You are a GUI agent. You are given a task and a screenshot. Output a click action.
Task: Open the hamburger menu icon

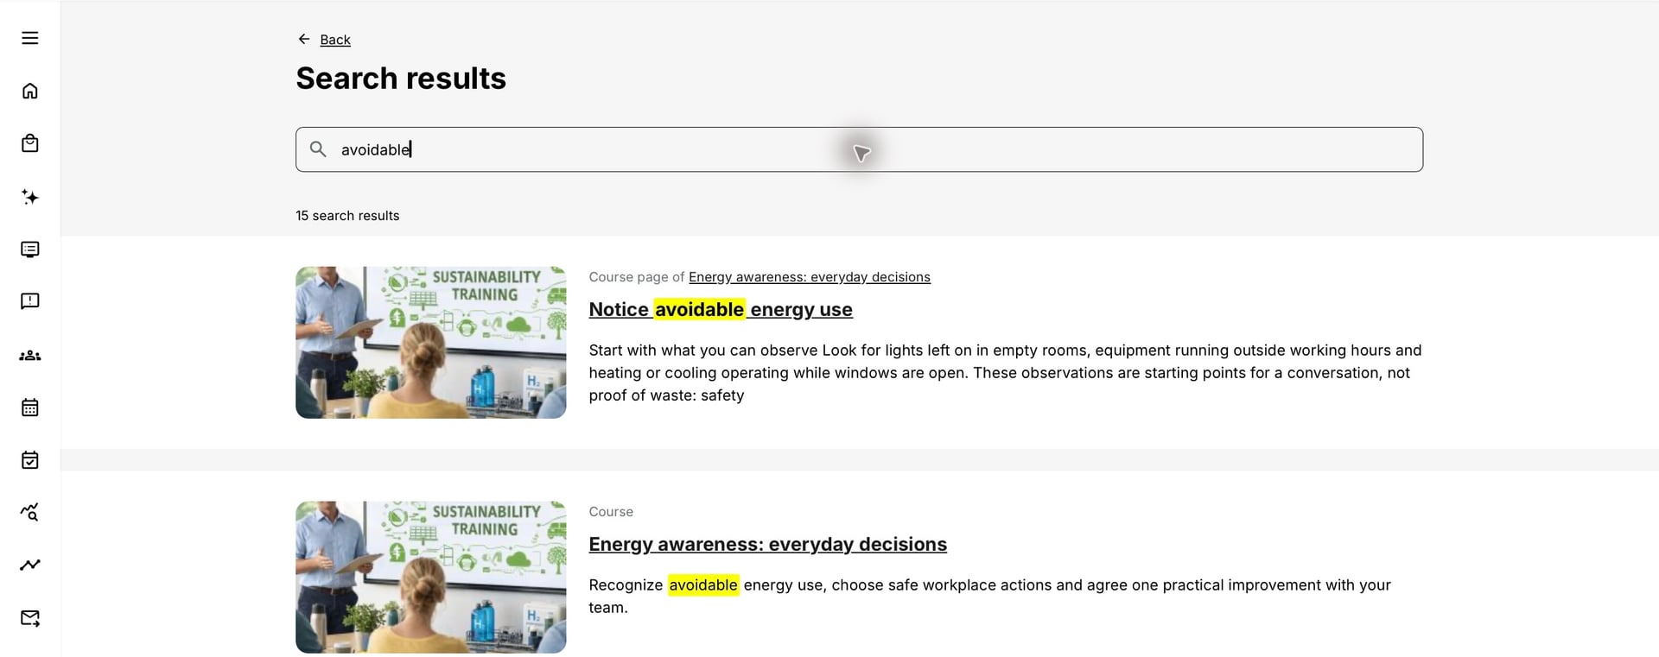30,38
